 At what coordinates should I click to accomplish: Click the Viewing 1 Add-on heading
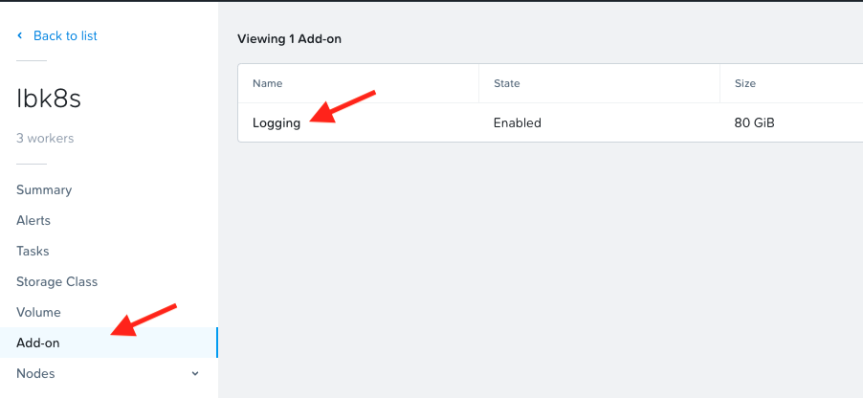[289, 39]
